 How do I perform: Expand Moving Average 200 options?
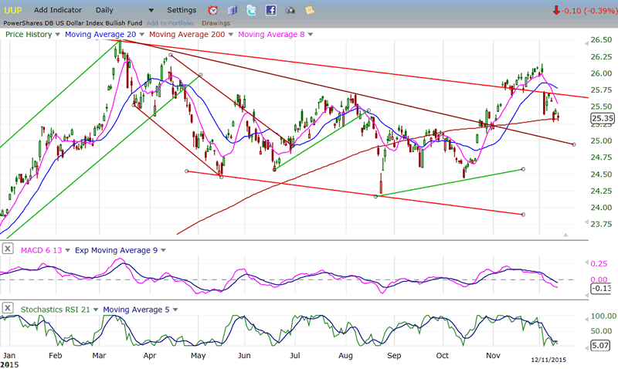pyautogui.click(x=231, y=35)
